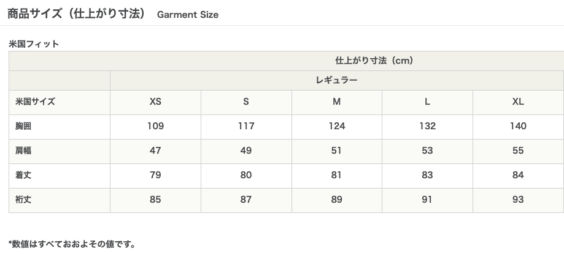Viewport: 564px width, 254px height.
Task: Select the 胸囲 row label
Action: (23, 126)
